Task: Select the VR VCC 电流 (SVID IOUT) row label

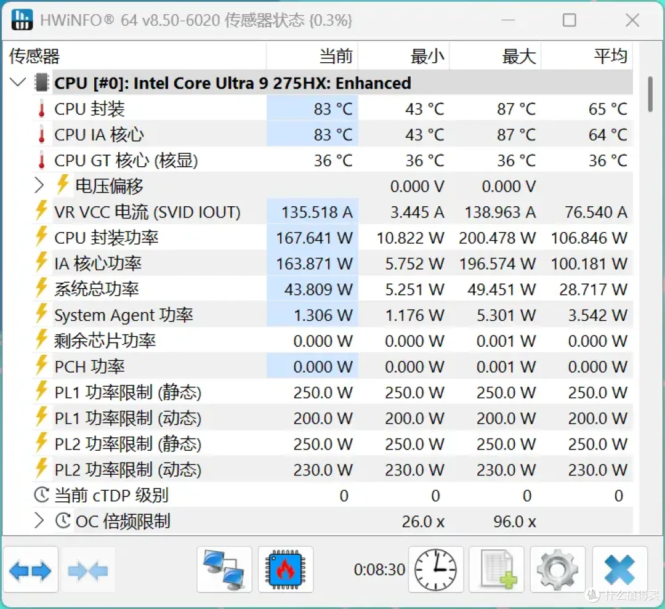Action: point(147,212)
